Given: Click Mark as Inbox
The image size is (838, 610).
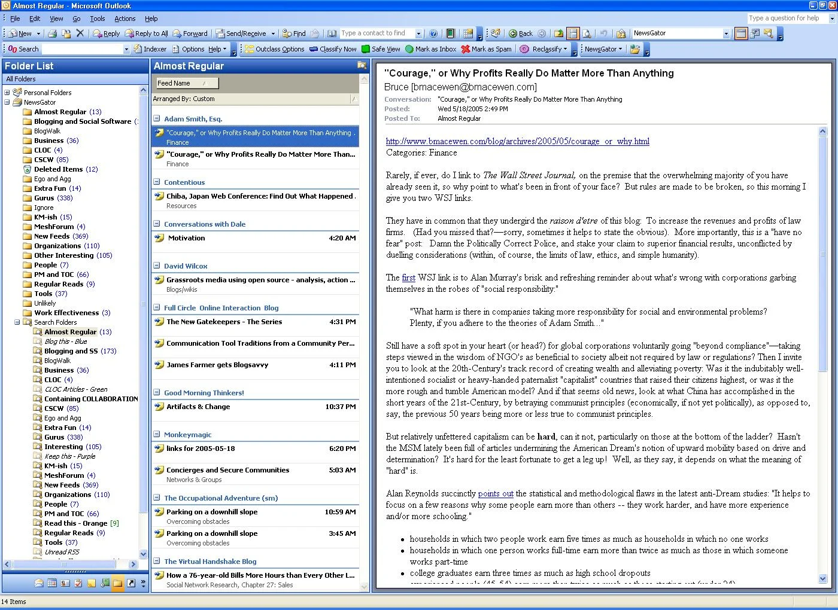Looking at the screenshot, I should point(430,49).
